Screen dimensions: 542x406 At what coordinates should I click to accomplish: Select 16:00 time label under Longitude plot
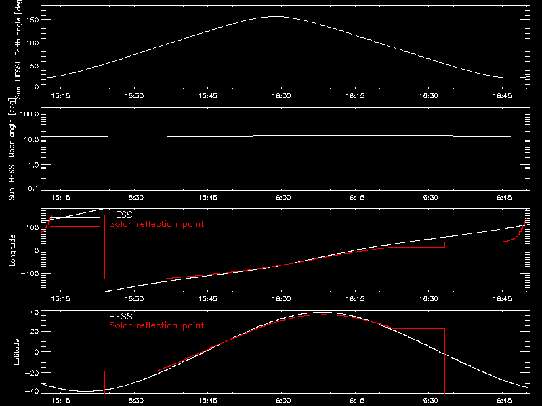[x=281, y=299]
